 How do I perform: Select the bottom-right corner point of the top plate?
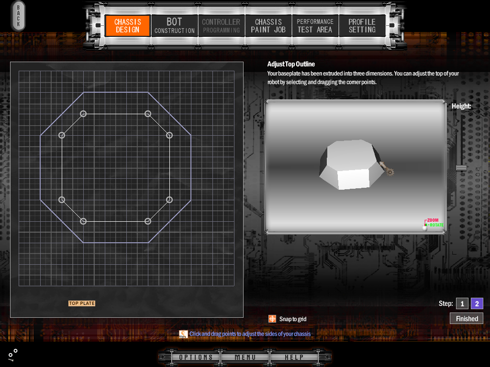(x=148, y=221)
